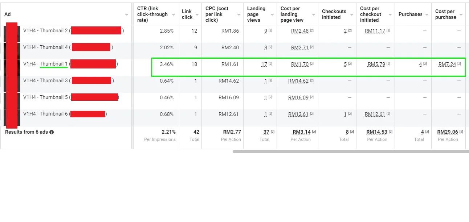The width and height of the screenshot is (469, 222).
Task: Open the Ad column dropdown arrow
Action: (127, 15)
